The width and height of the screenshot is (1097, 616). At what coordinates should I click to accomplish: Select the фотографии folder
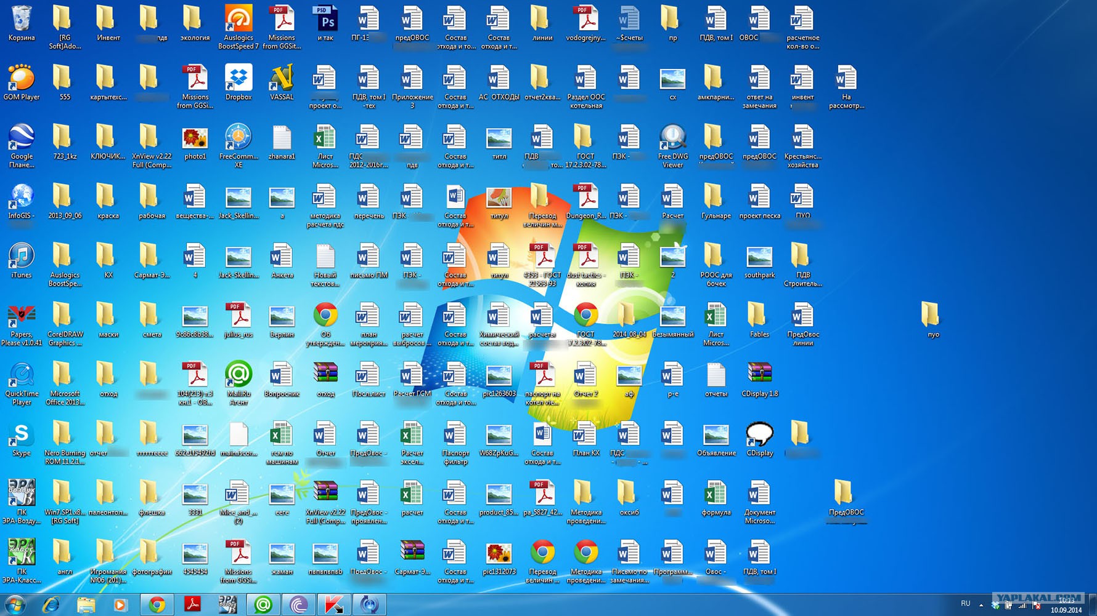pyautogui.click(x=152, y=558)
